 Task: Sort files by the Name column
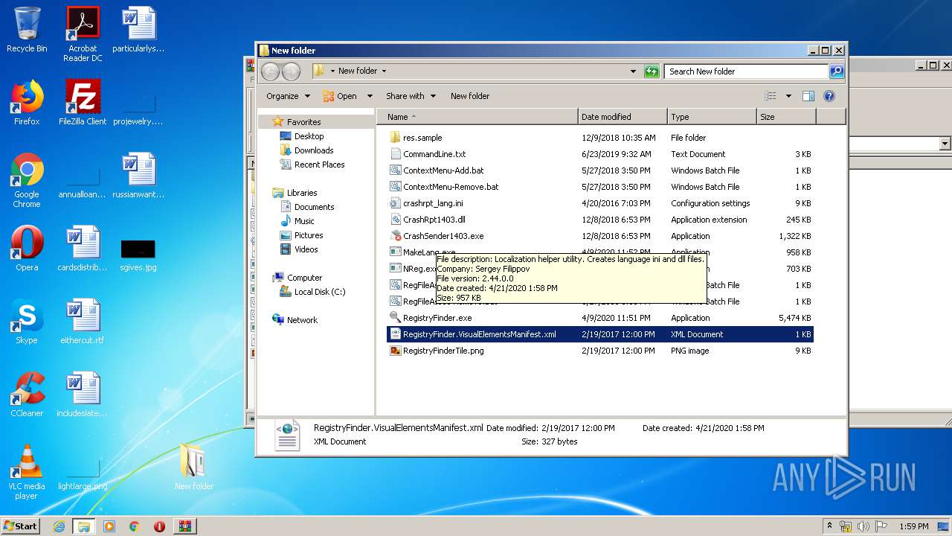477,117
